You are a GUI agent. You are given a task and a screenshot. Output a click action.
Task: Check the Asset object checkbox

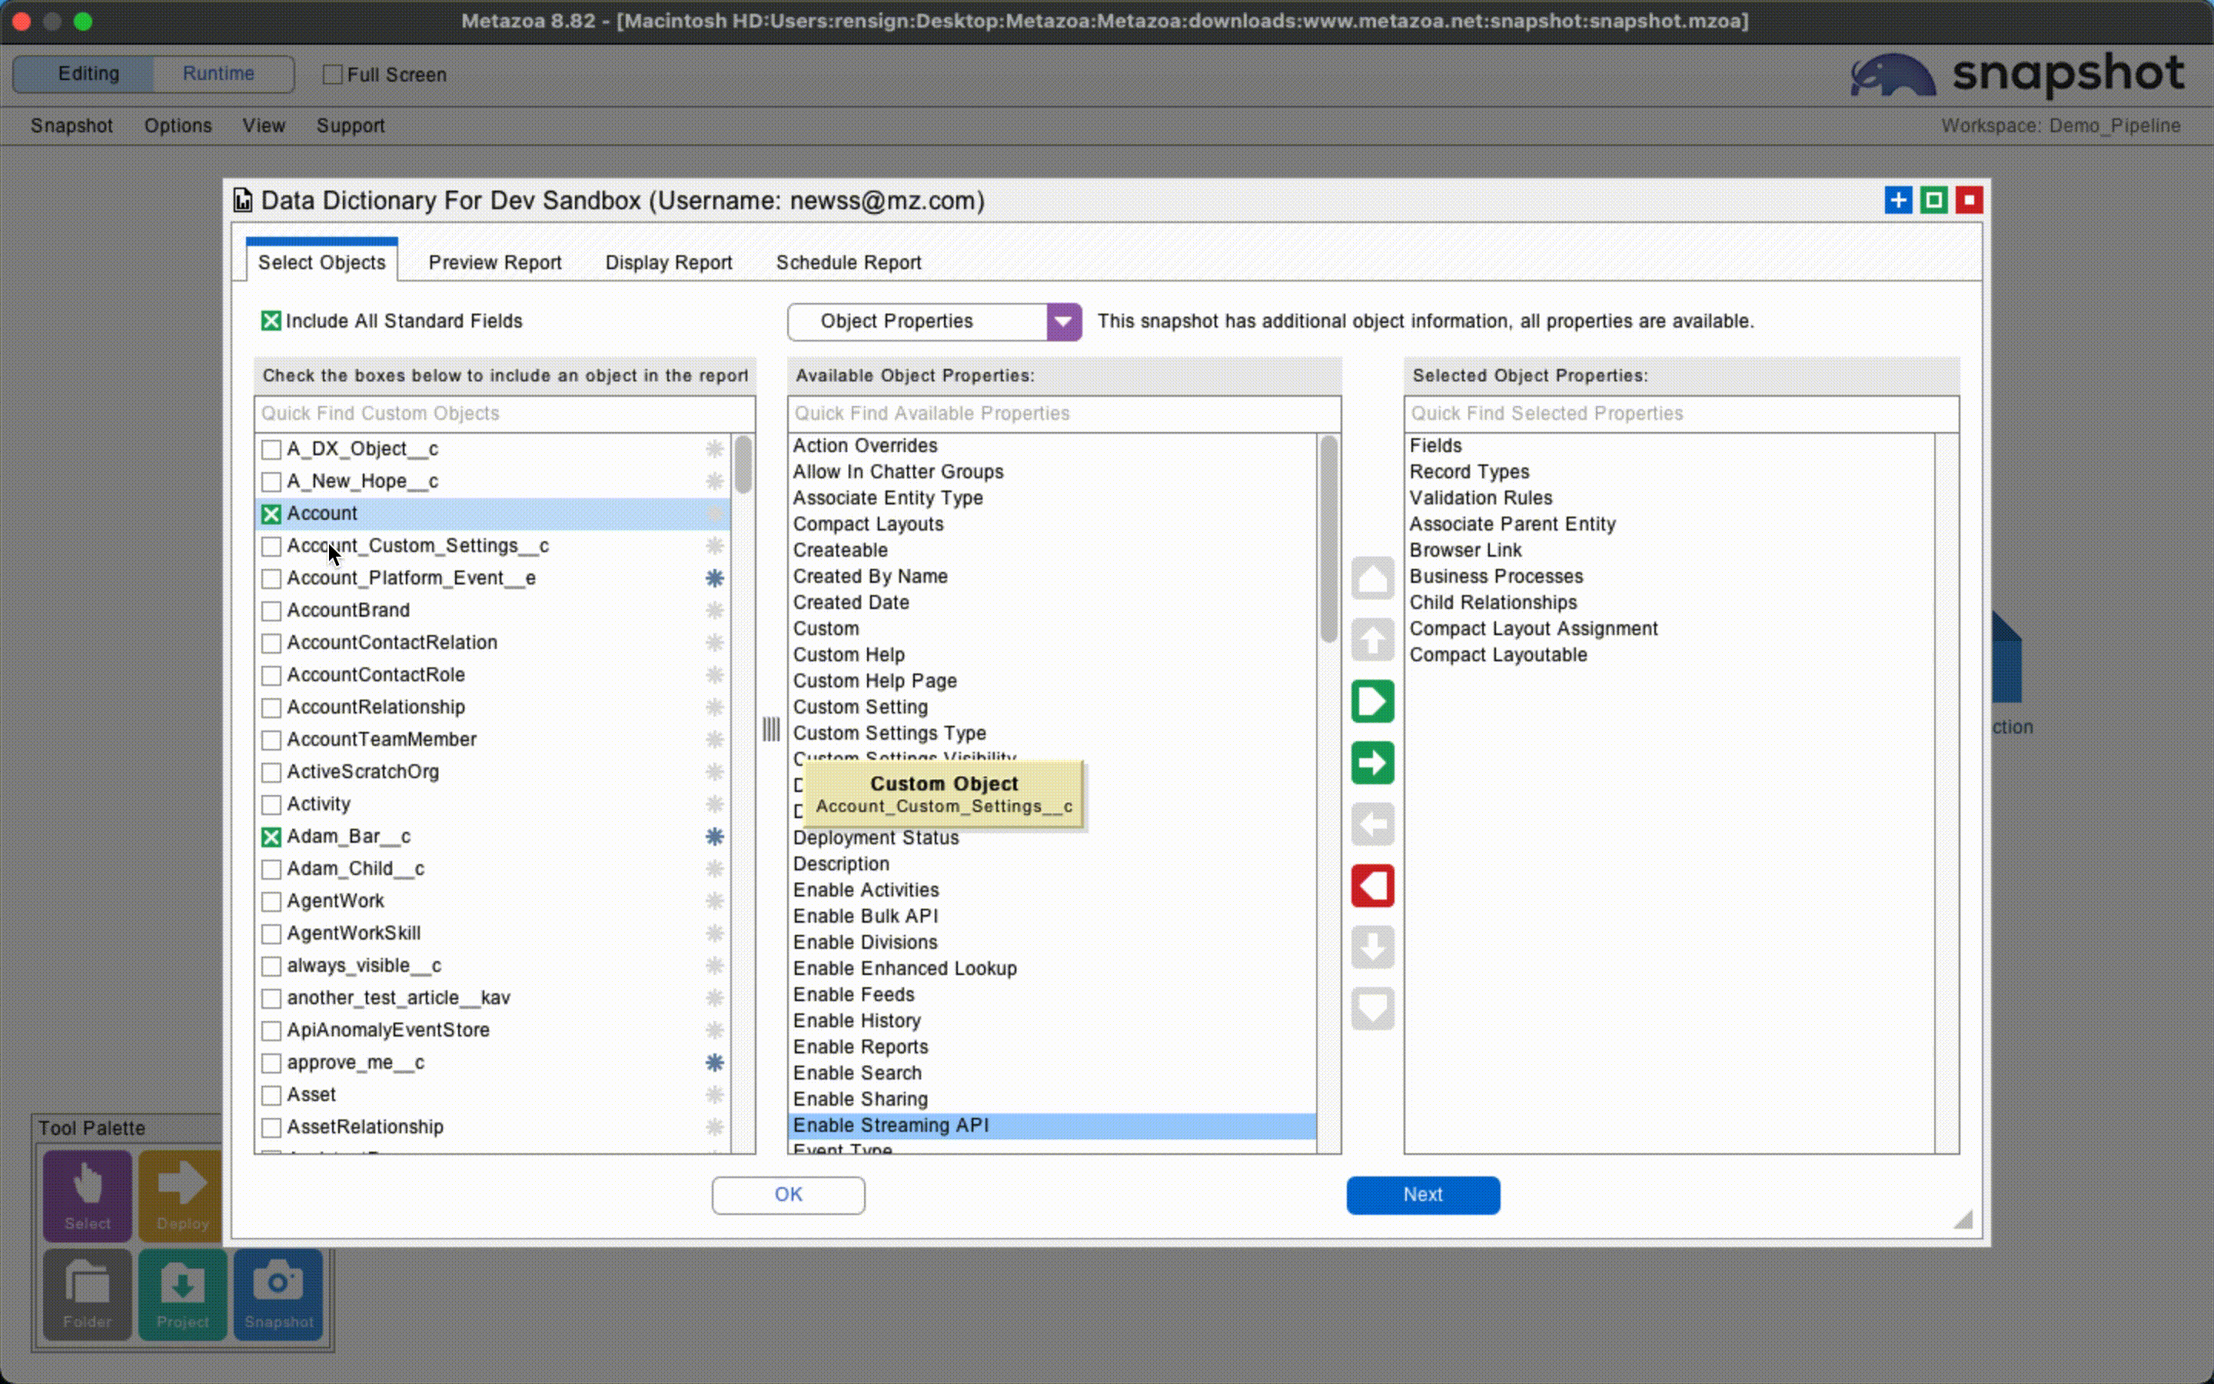[x=271, y=1096]
